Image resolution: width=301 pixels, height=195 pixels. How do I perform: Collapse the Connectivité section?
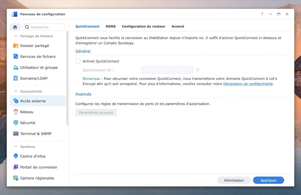click(16, 92)
